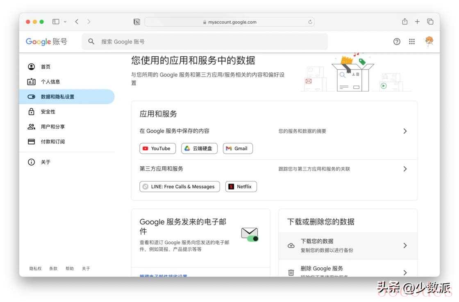
Task: Open the help question mark icon
Action: click(397, 41)
